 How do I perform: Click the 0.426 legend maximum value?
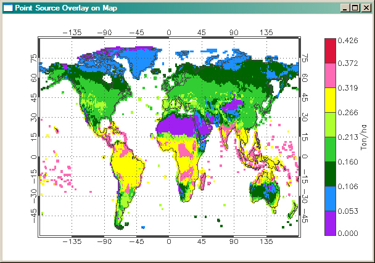[350, 41]
